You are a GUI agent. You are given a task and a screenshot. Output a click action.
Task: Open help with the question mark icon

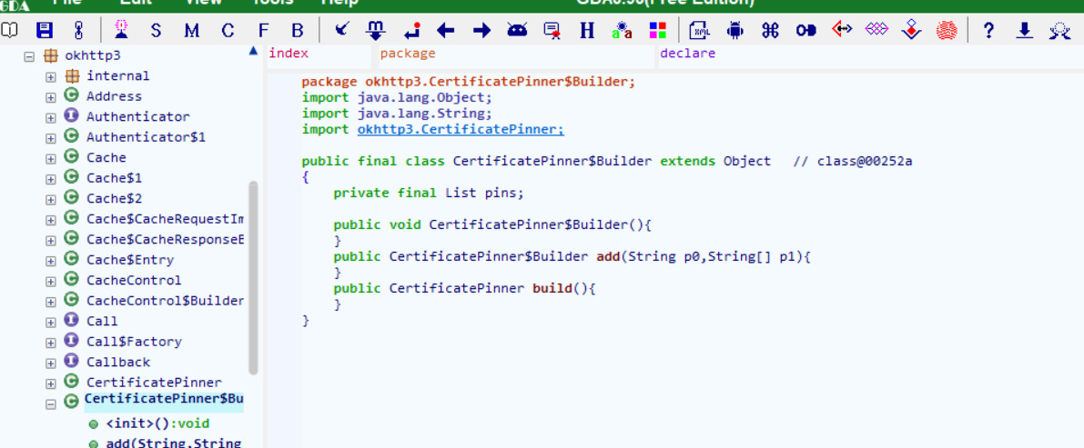click(989, 30)
